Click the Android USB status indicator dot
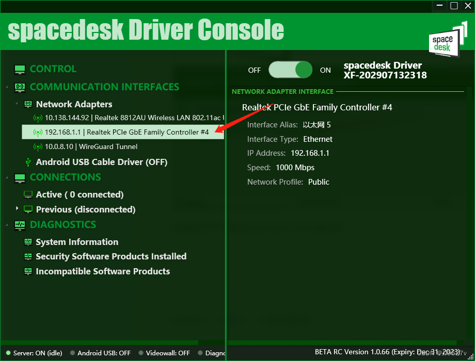The height and width of the screenshot is (361, 475). pyautogui.click(x=72, y=353)
